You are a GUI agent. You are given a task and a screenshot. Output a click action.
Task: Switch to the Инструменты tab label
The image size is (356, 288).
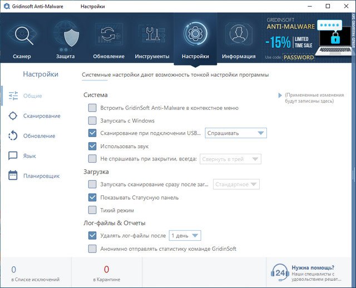(152, 57)
